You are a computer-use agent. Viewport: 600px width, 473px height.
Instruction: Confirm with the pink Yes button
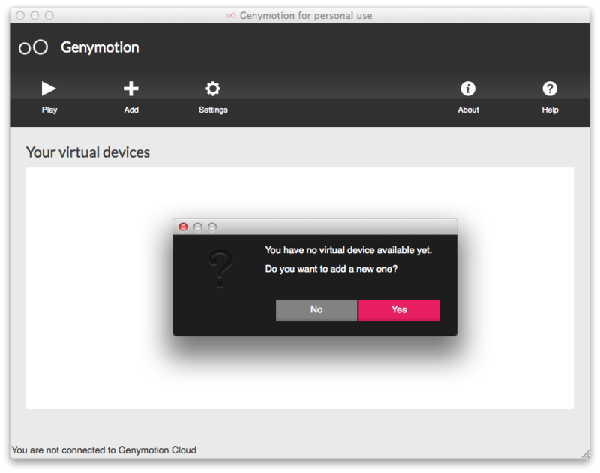[399, 310]
